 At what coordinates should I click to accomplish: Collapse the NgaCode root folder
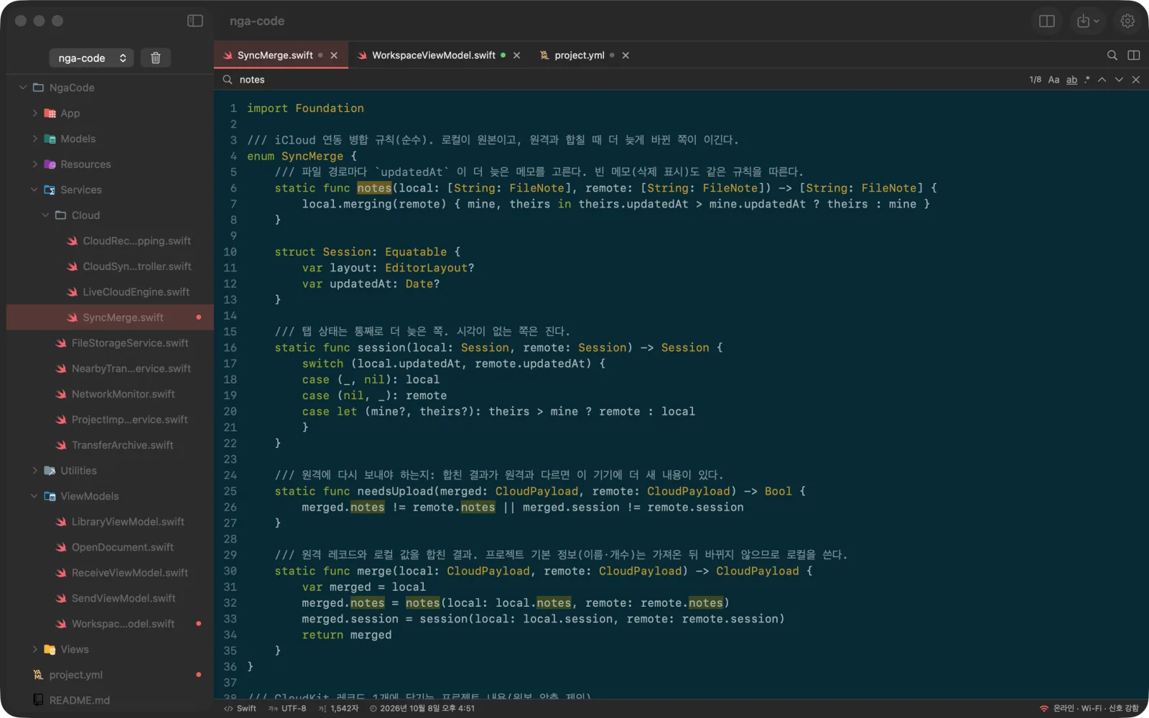(23, 88)
